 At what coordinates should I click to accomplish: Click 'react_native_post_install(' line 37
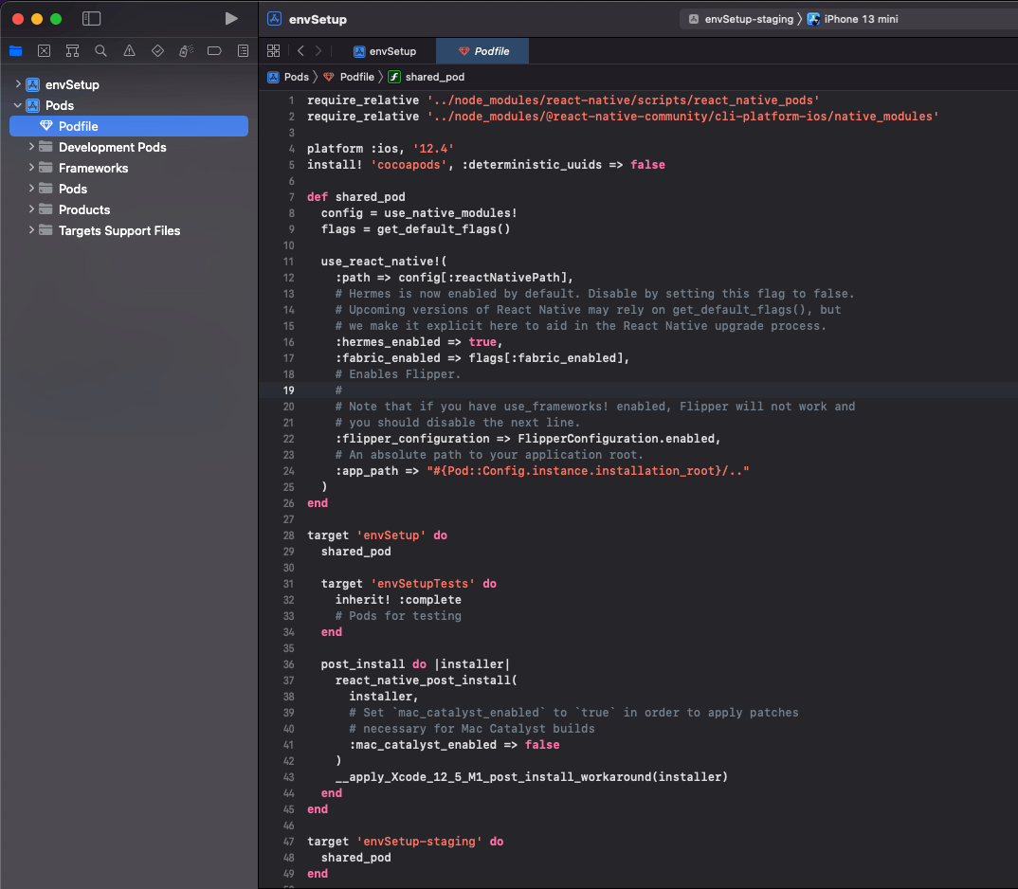click(x=426, y=680)
